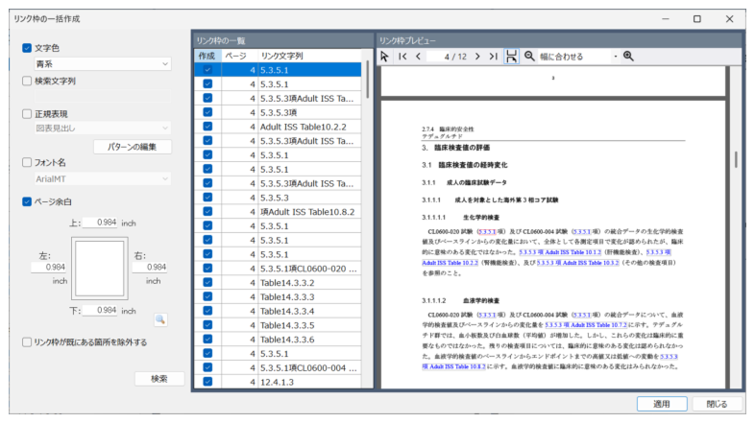
Task: Click the zoom out magnifier icon
Action: (x=528, y=57)
